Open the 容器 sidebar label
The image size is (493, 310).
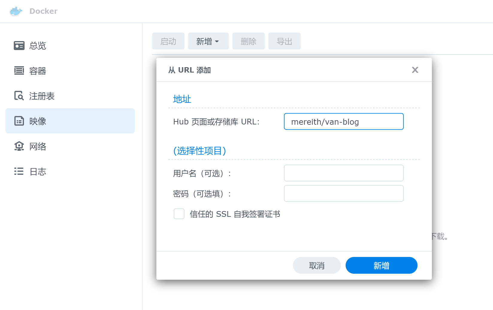coord(38,71)
